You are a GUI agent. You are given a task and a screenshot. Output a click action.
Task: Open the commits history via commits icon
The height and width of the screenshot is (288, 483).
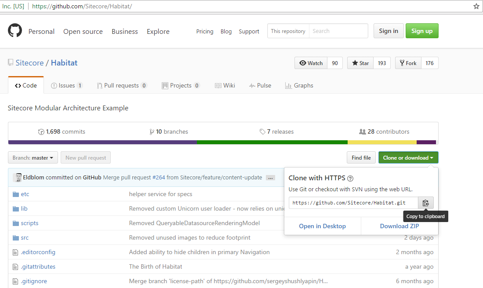[41, 131]
